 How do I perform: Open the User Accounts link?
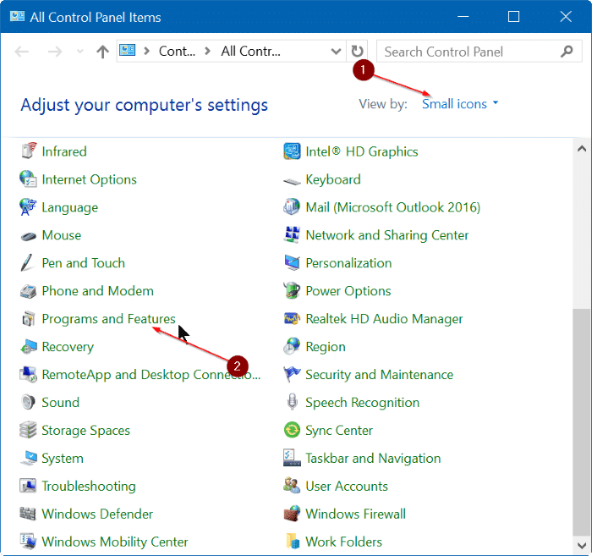click(347, 486)
